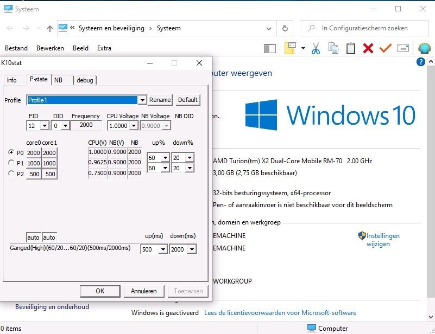Screen dimensions: 435x334
Task: Click the yellow organize note icon
Action: tap(290, 48)
